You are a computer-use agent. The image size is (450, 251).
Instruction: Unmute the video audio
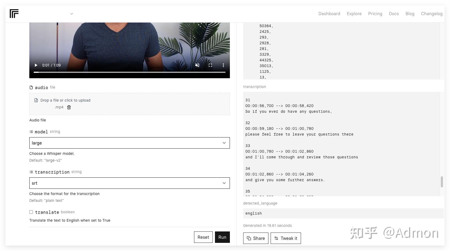coord(197,65)
